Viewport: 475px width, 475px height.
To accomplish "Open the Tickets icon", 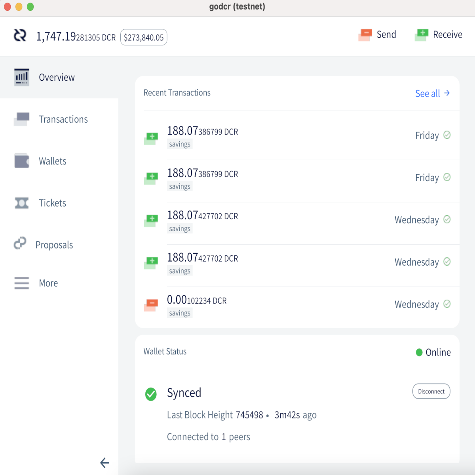I will coord(22,203).
